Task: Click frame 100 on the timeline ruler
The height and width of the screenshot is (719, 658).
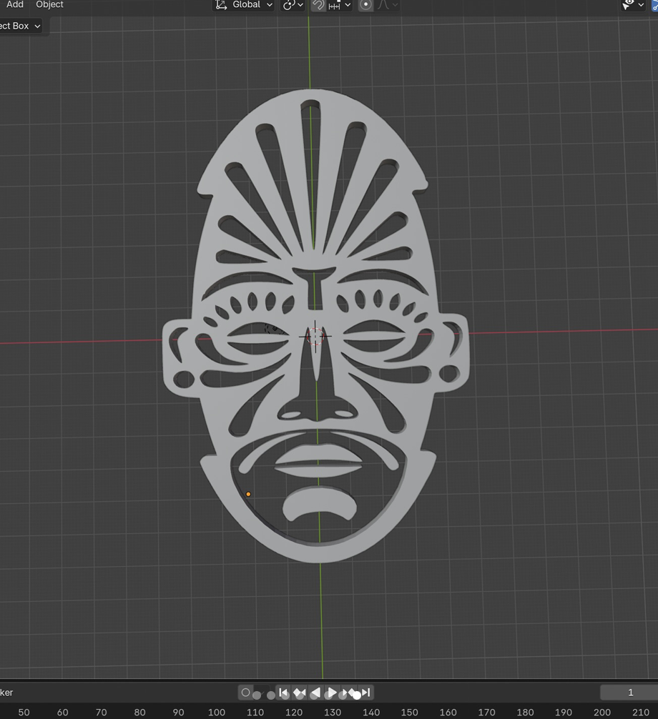Action: 216,712
